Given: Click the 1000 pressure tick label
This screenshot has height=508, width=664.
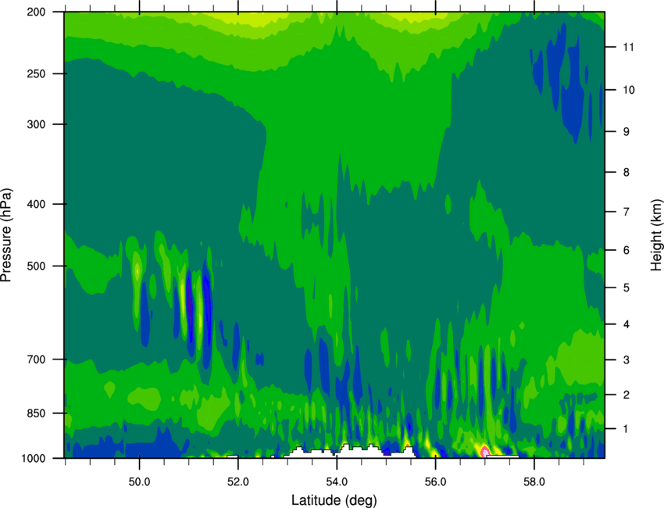Looking at the screenshot, I should pos(33,458).
